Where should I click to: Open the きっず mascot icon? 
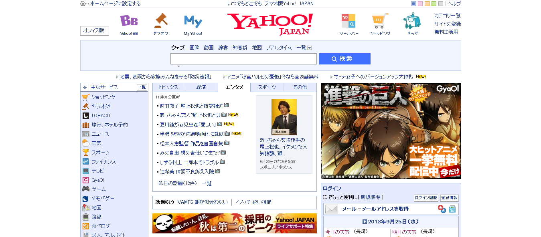(412, 21)
